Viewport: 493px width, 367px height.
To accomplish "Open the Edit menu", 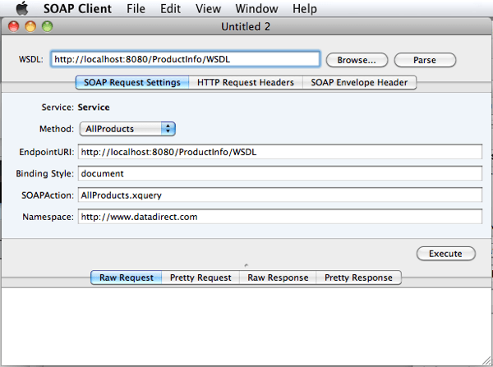I will pos(170,8).
